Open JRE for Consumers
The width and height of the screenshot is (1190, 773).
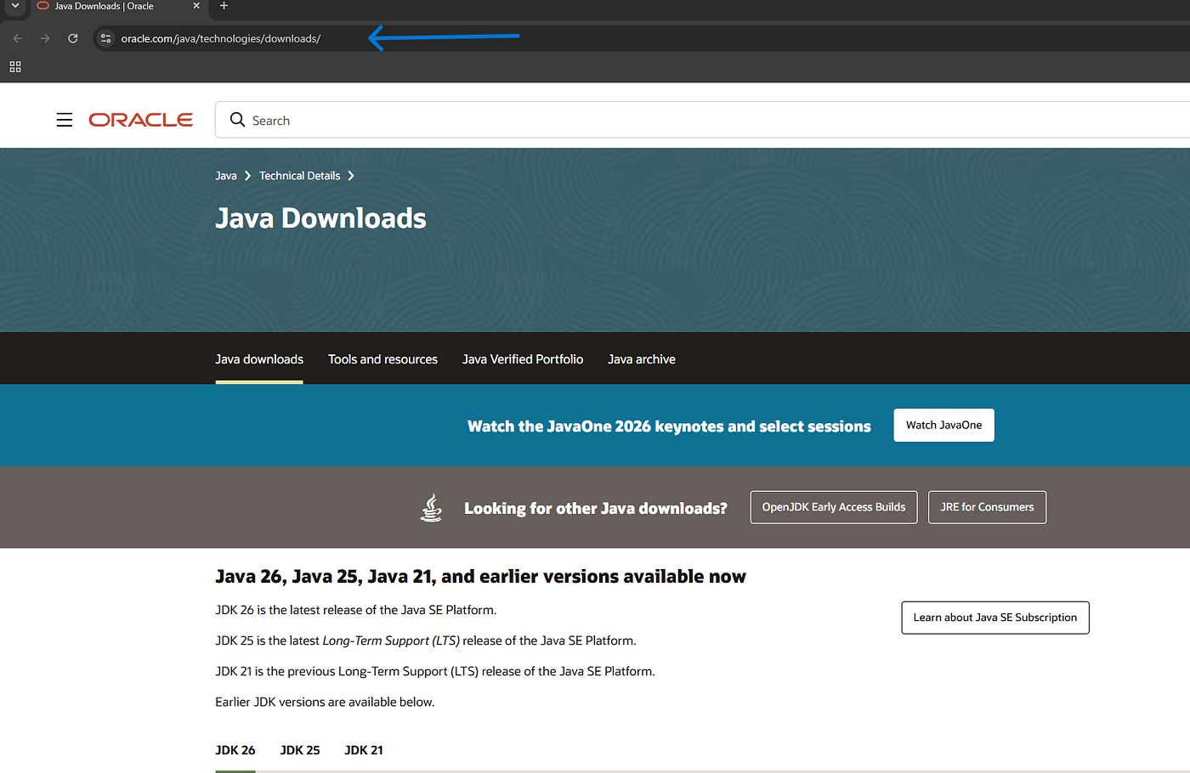[x=987, y=507]
